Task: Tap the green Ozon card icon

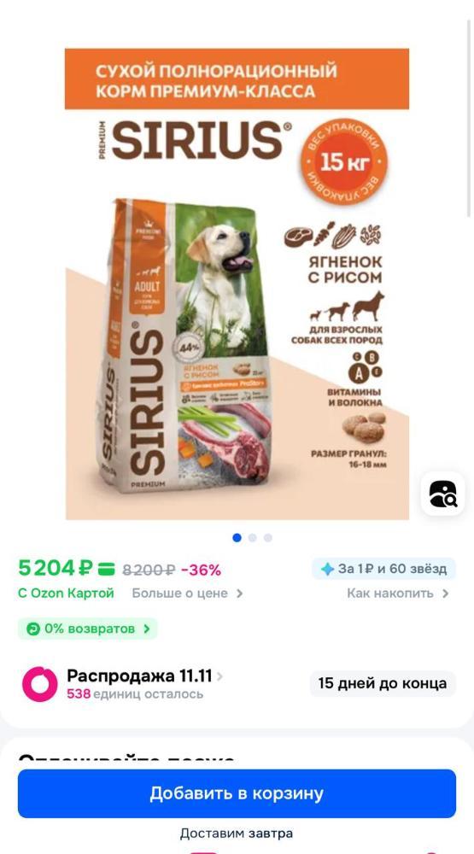Action: (x=106, y=570)
